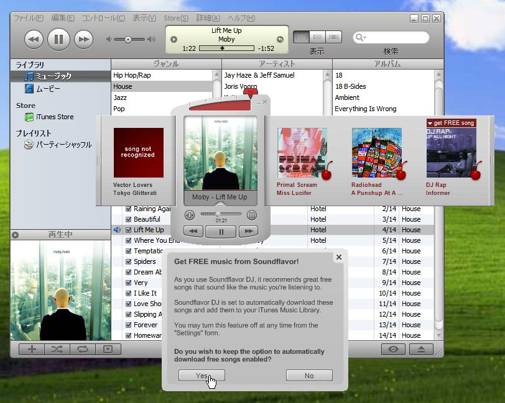Pause using the Soundflavor mini player button

pyautogui.click(x=221, y=232)
